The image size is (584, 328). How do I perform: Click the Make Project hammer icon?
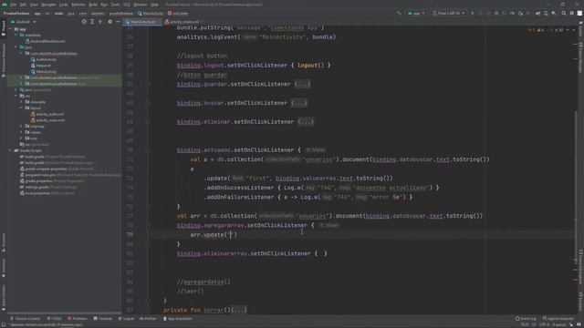point(399,13)
